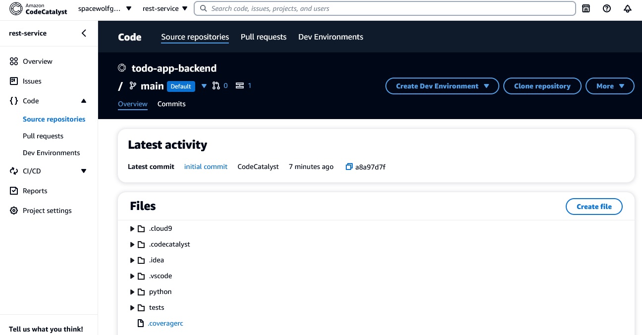Click the search code, issues, projects field
The image size is (642, 335).
pos(384,8)
